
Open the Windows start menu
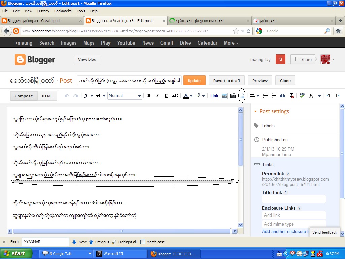[16, 254]
